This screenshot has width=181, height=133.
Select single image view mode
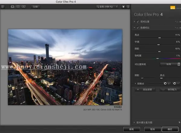click(12, 7)
